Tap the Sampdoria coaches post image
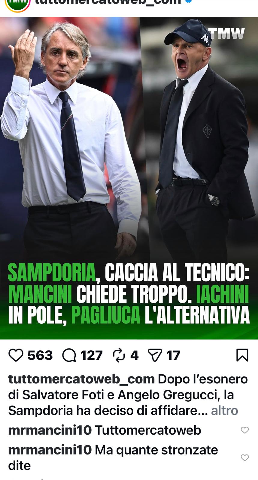Image resolution: width=258 pixels, height=480 pixels. 129,178
